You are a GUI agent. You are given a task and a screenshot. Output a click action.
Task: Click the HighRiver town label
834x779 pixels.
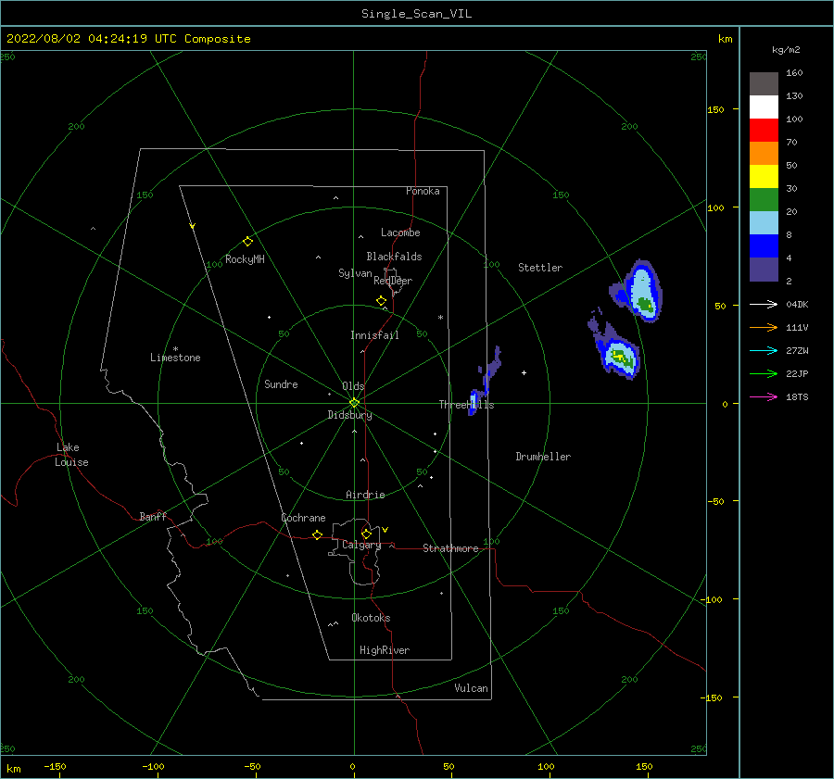click(385, 650)
